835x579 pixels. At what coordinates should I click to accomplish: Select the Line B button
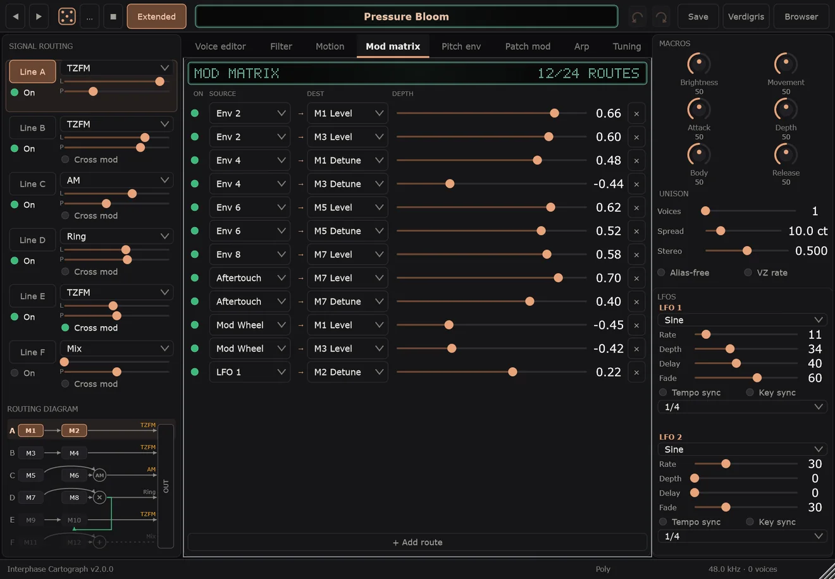pyautogui.click(x=32, y=128)
